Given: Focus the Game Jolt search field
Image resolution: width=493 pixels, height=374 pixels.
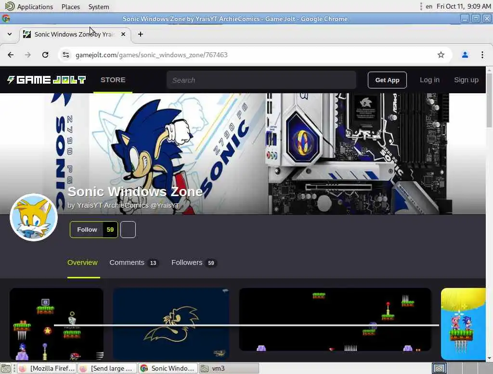Looking at the screenshot, I should tap(261, 80).
